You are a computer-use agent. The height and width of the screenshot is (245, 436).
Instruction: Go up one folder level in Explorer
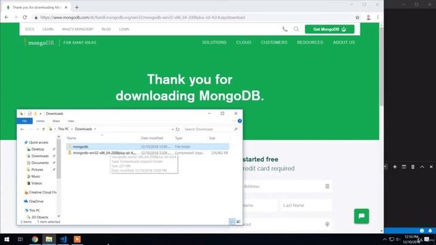44,129
